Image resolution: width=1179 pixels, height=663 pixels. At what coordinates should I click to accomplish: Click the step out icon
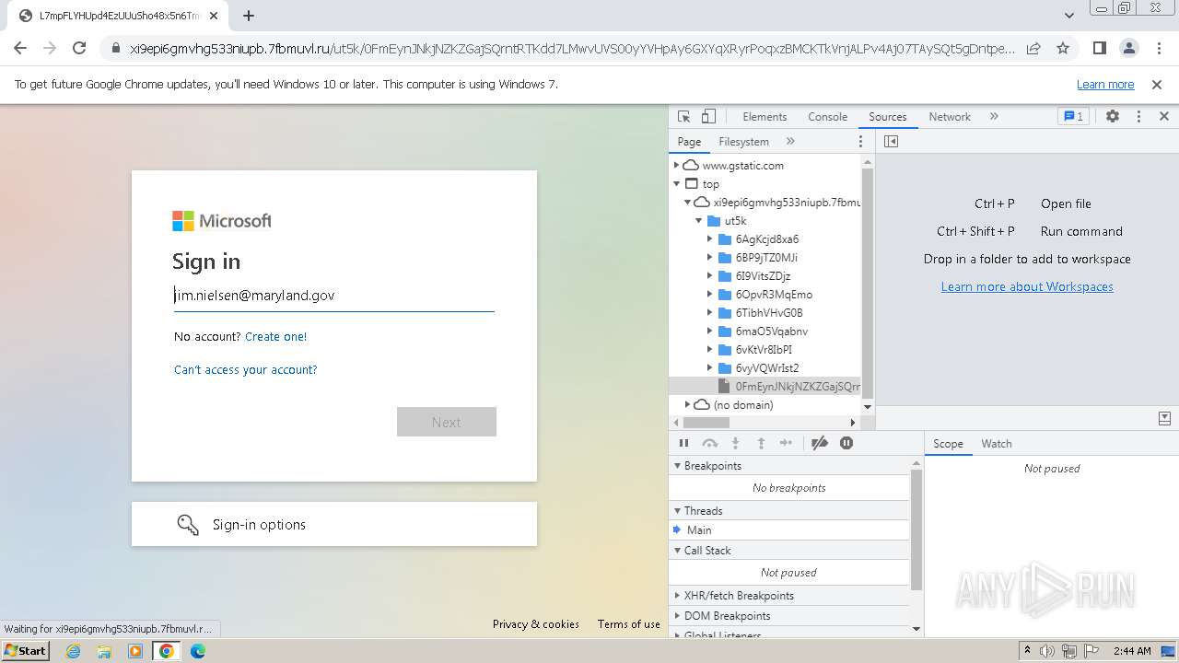[x=761, y=444]
